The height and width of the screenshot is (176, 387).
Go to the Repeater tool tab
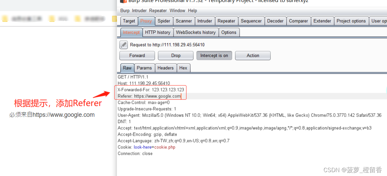[x=226, y=21]
